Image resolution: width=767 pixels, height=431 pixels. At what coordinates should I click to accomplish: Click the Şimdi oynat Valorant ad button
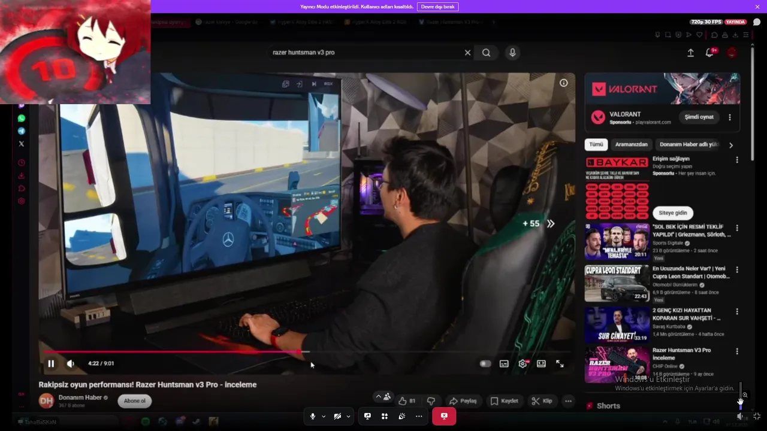tap(699, 117)
